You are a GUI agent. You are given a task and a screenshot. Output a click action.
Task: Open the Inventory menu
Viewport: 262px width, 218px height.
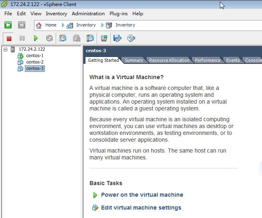click(57, 14)
